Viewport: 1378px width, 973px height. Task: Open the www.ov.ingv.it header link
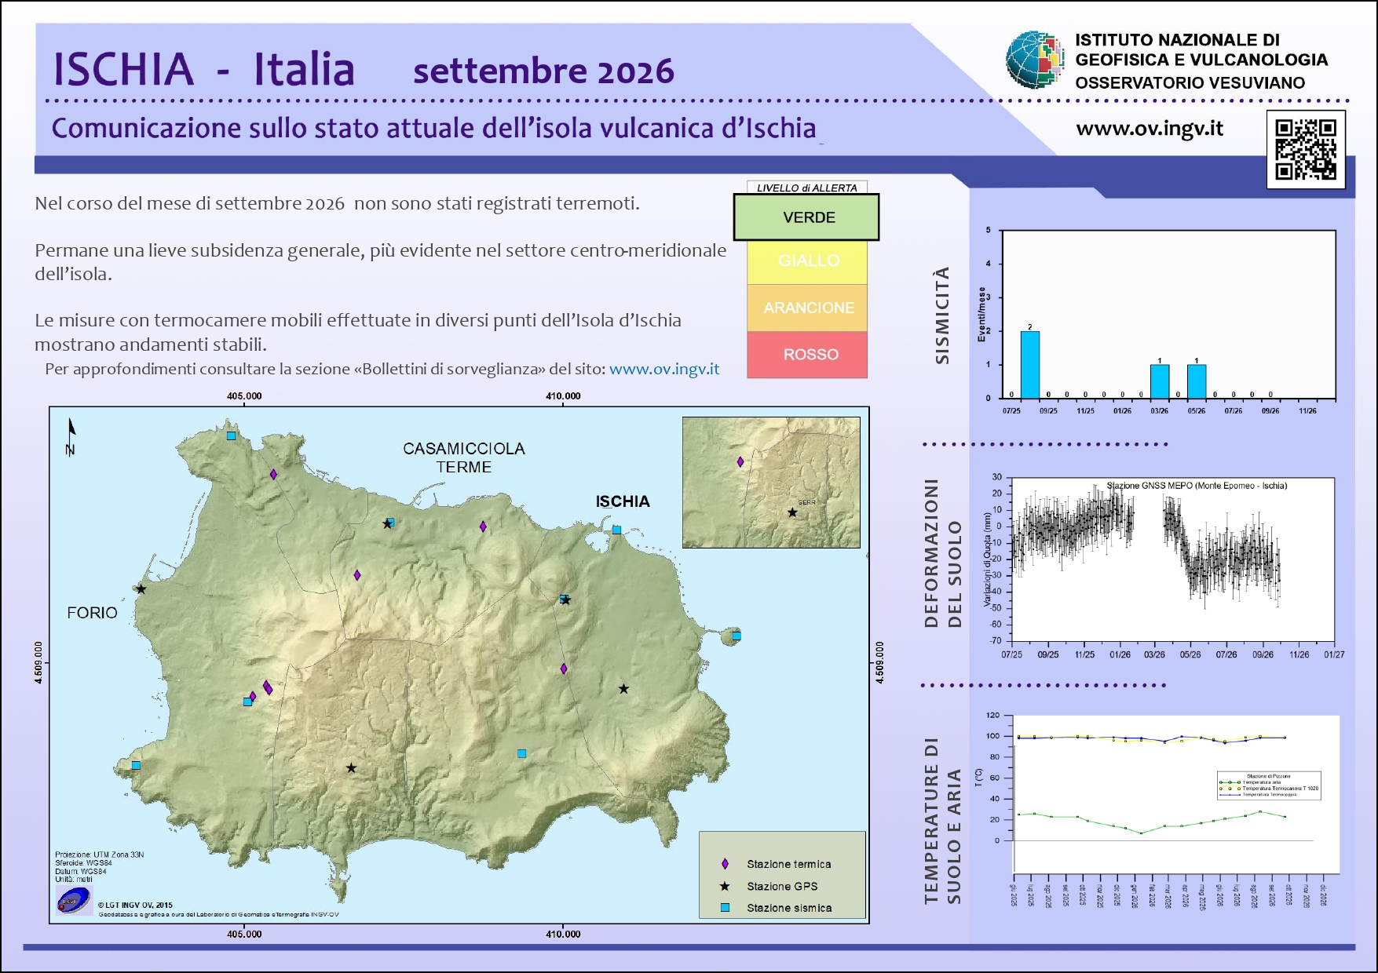[x=1150, y=129]
